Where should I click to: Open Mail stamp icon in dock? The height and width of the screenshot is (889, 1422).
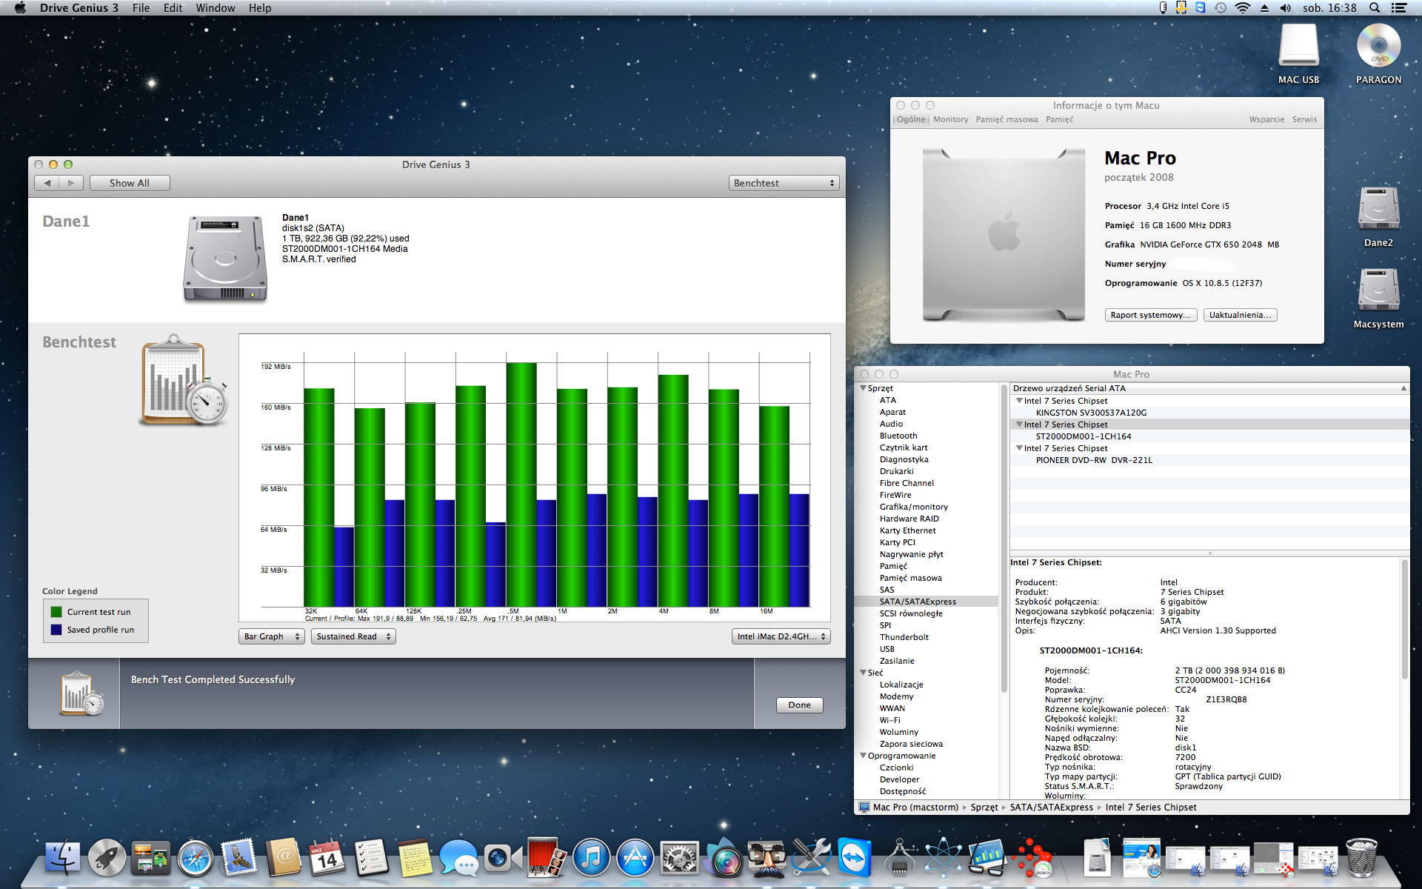click(239, 858)
